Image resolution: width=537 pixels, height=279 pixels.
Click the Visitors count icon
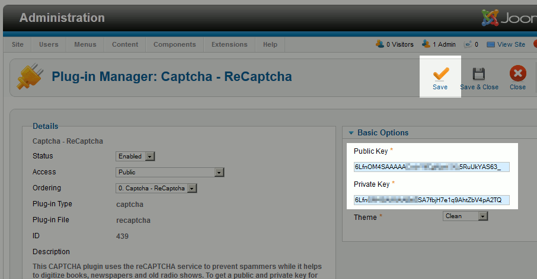tap(379, 44)
